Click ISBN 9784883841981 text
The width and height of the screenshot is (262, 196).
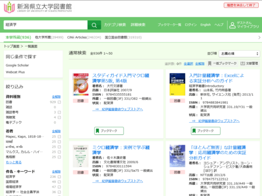pyautogui.click(x=215, y=102)
